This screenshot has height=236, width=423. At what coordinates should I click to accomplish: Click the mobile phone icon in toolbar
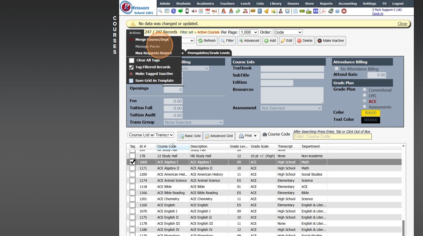187,11
